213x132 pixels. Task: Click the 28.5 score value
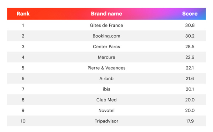[x=190, y=46]
